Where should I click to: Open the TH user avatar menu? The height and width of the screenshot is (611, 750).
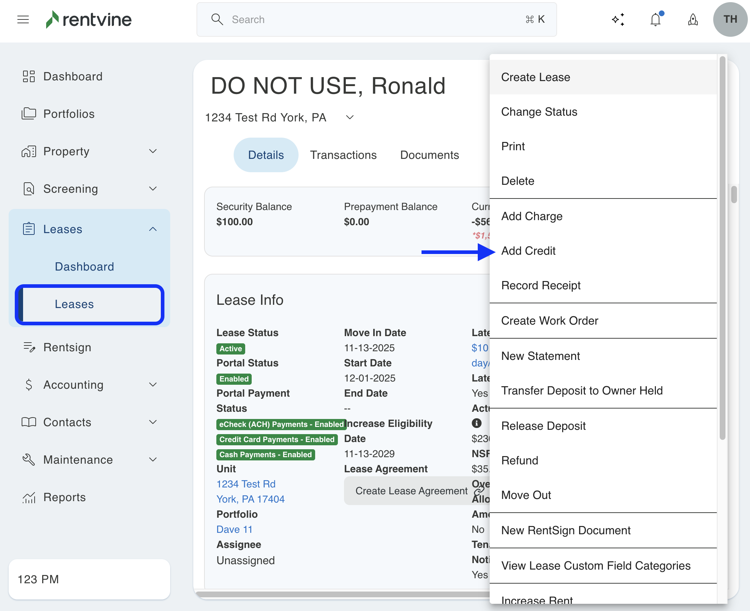[x=730, y=19]
